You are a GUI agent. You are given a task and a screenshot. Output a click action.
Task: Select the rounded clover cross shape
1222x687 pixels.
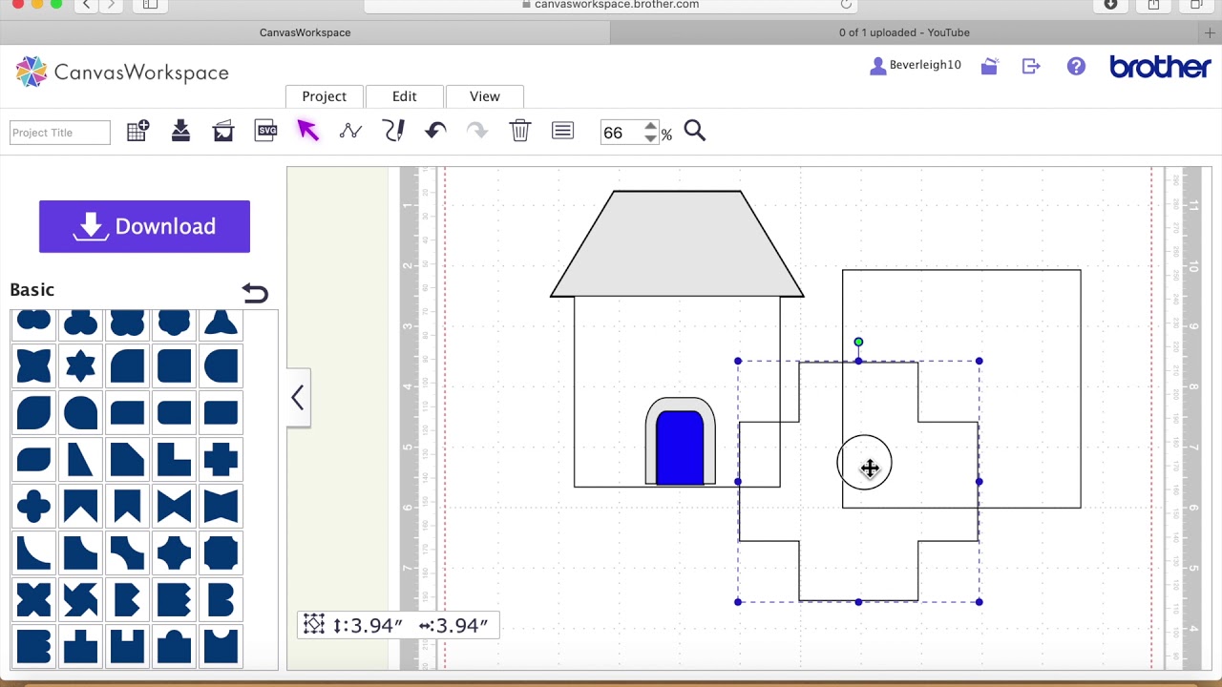tap(33, 506)
